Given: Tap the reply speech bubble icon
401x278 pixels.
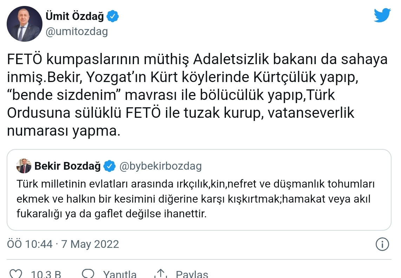Looking at the screenshot, I should 89,272.
